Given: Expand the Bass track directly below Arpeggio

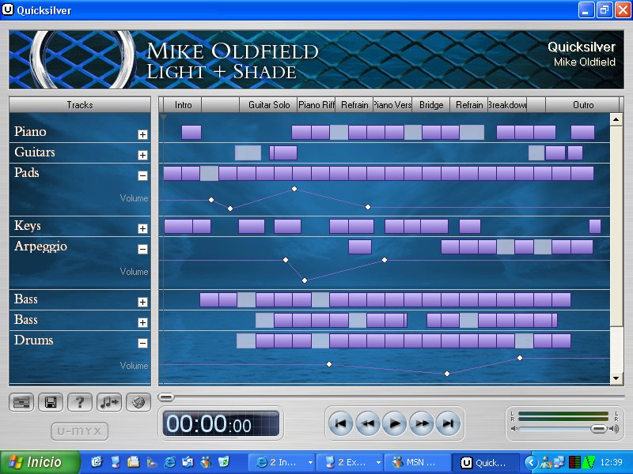Looking at the screenshot, I should point(142,303).
